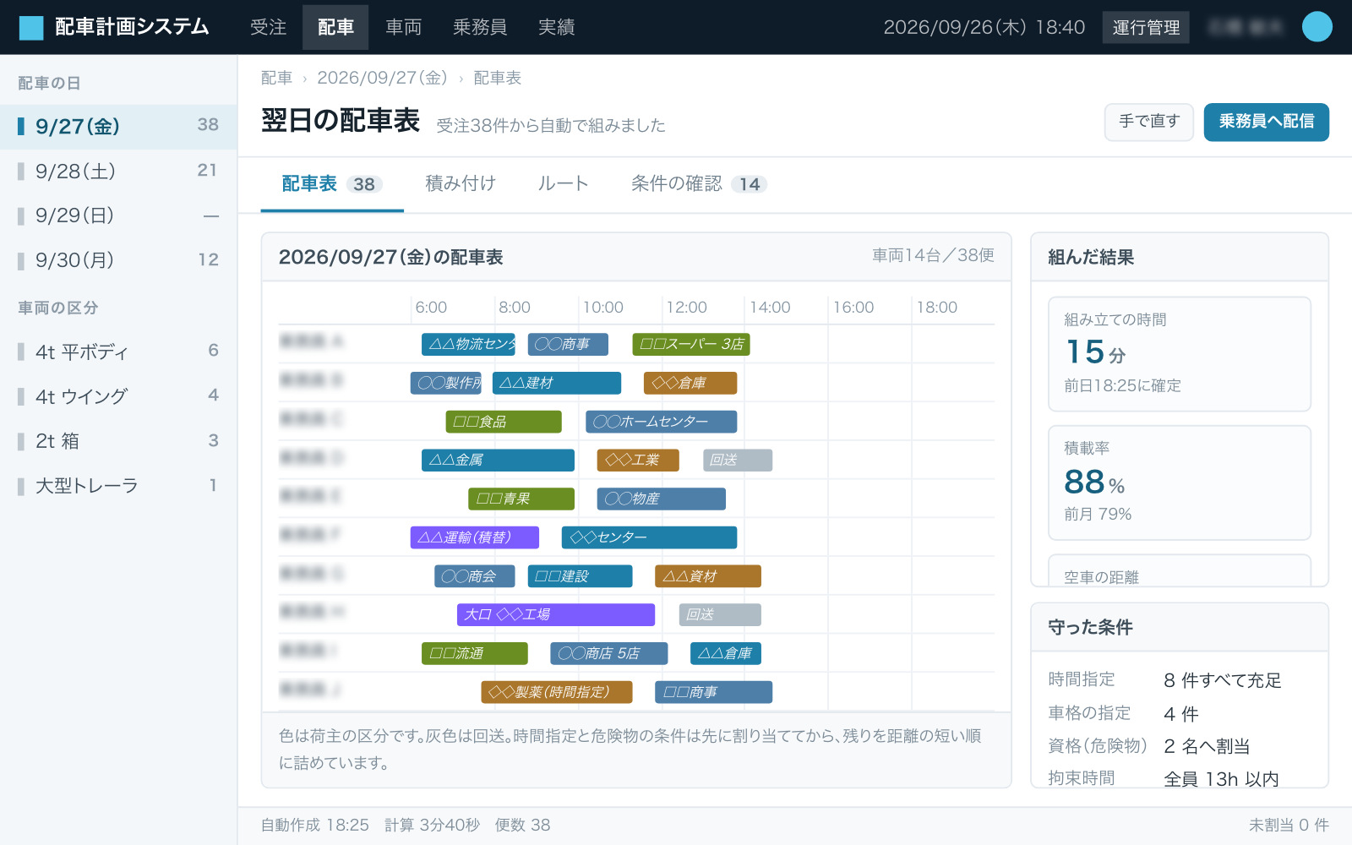
Task: Filter by 4t 平ボディ vehicles
Action: point(118,352)
